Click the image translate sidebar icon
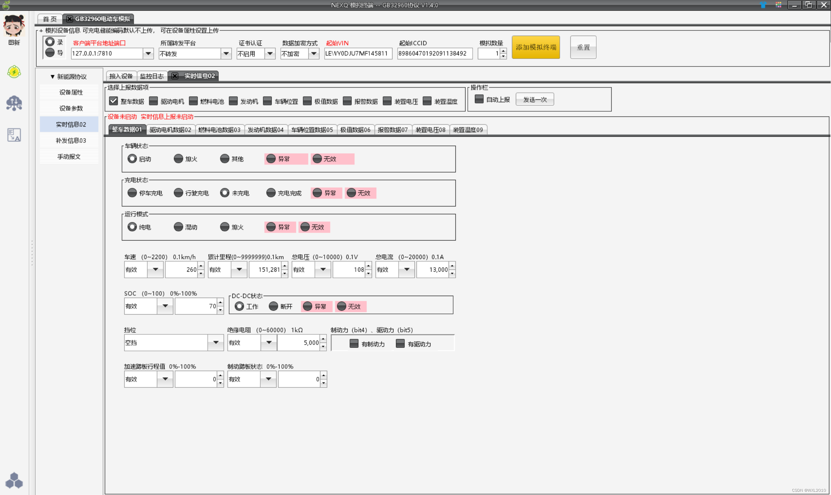 tap(14, 135)
